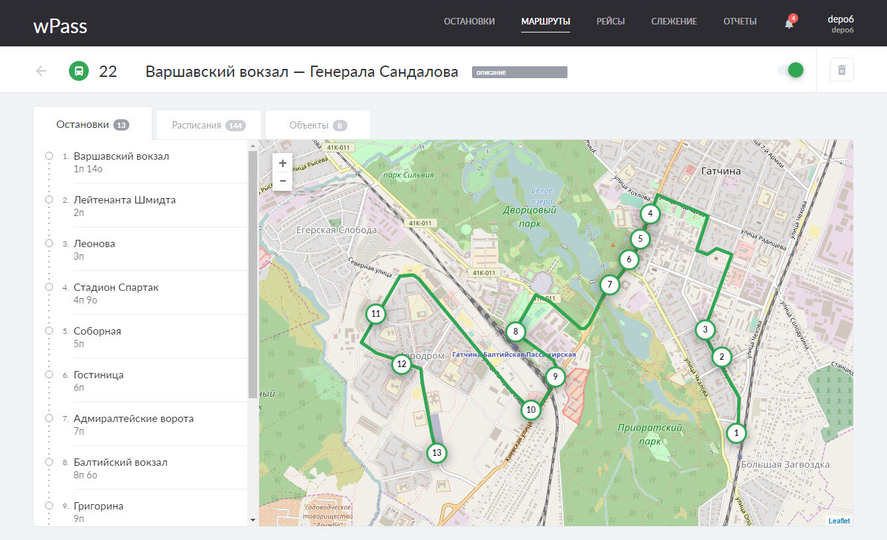Switch to the Объекты tab

click(318, 125)
